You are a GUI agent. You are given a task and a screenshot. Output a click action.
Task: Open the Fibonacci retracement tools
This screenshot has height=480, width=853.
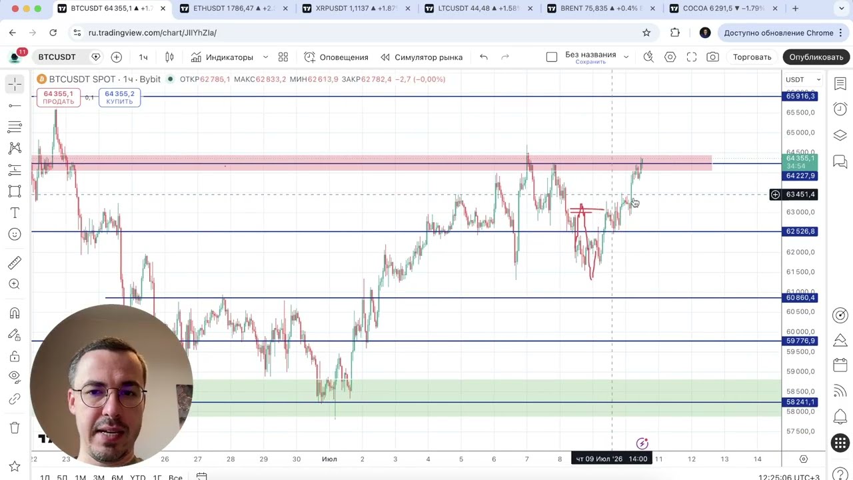pos(15,127)
